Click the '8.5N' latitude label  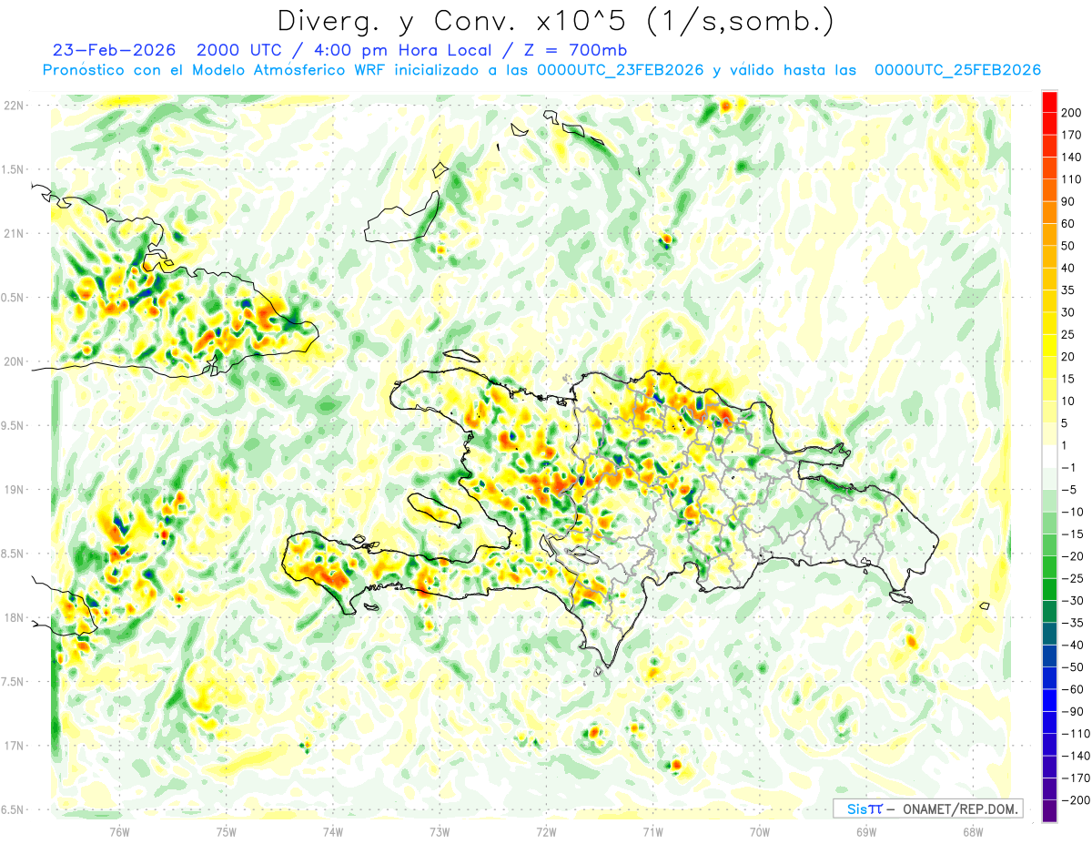coord(13,554)
